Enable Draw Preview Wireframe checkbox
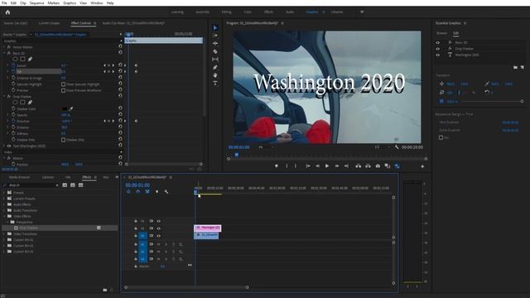Viewport: 530px width, 298px height. pyautogui.click(x=63, y=90)
